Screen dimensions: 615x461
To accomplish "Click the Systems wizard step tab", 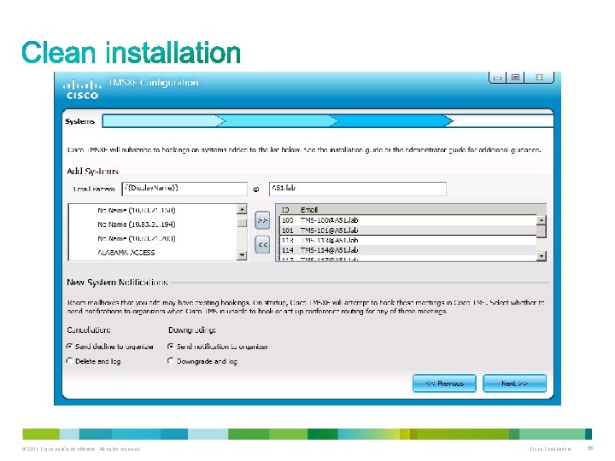I will pos(80,121).
